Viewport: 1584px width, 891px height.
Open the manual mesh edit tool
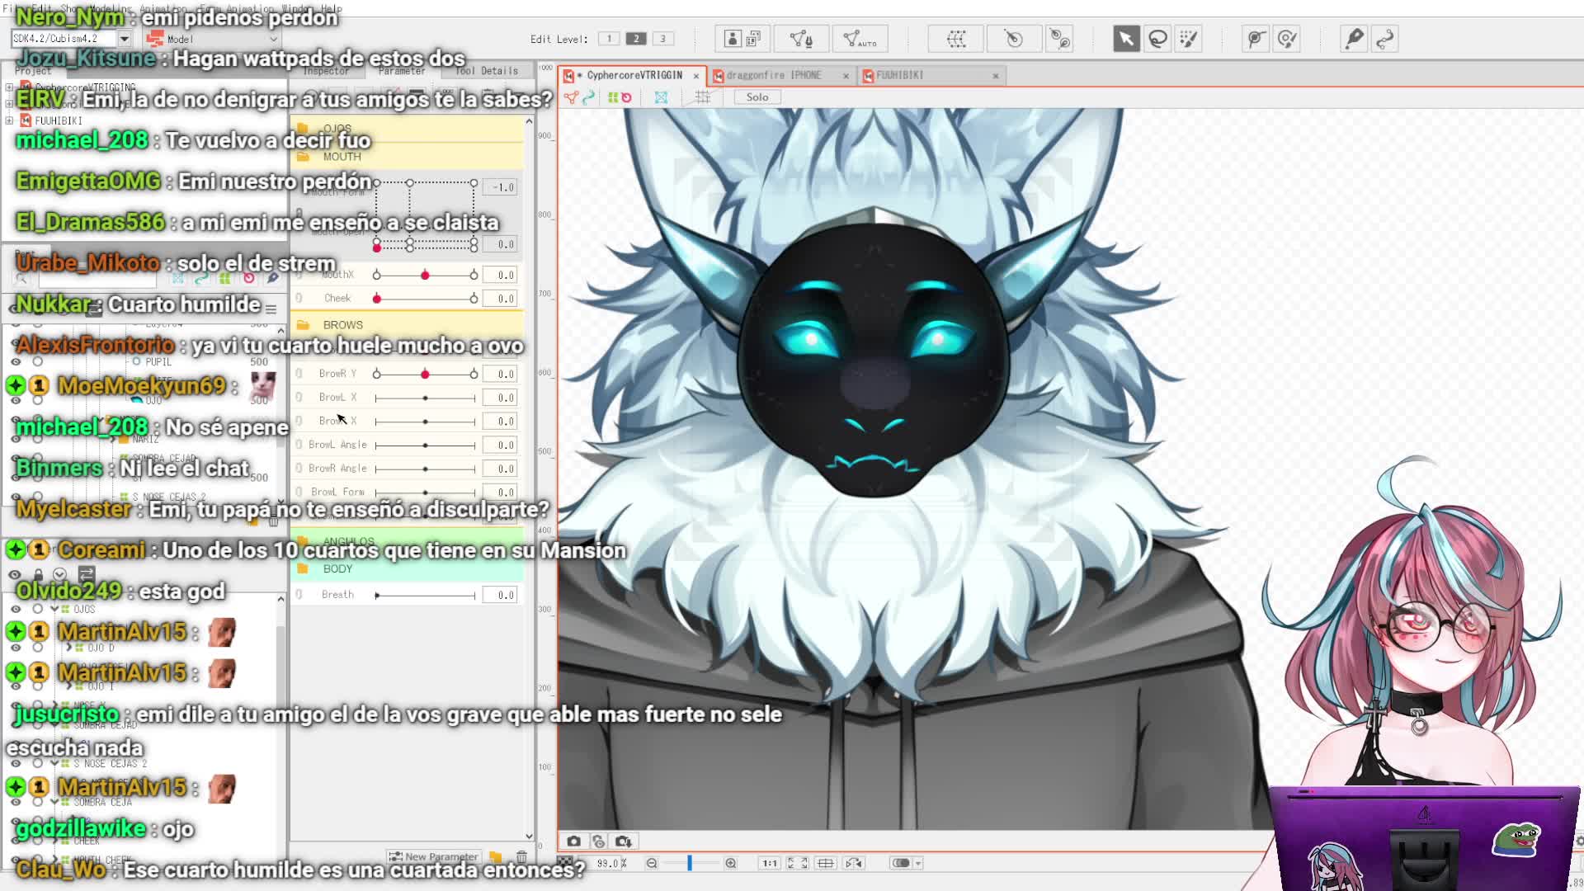pos(801,39)
